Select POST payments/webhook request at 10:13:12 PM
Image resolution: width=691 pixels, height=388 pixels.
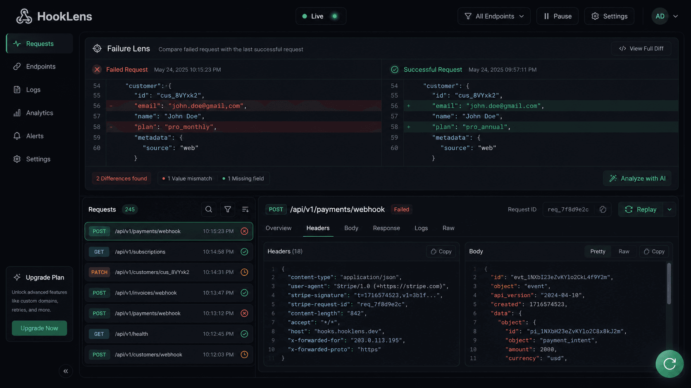click(169, 313)
